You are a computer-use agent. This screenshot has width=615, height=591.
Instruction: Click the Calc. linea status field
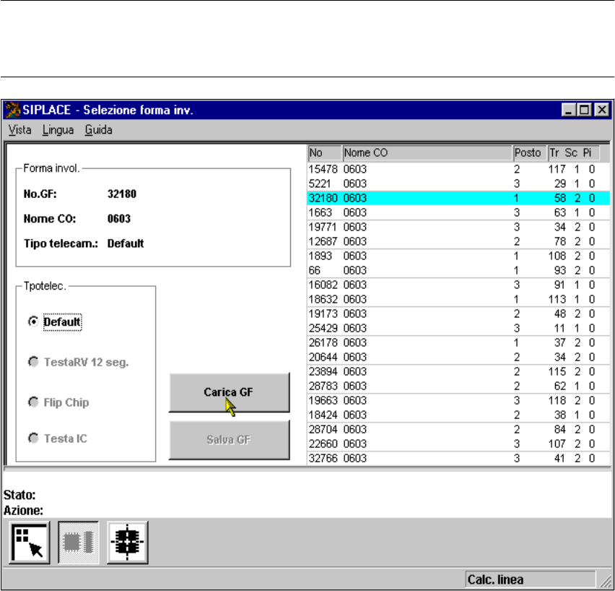point(531,579)
